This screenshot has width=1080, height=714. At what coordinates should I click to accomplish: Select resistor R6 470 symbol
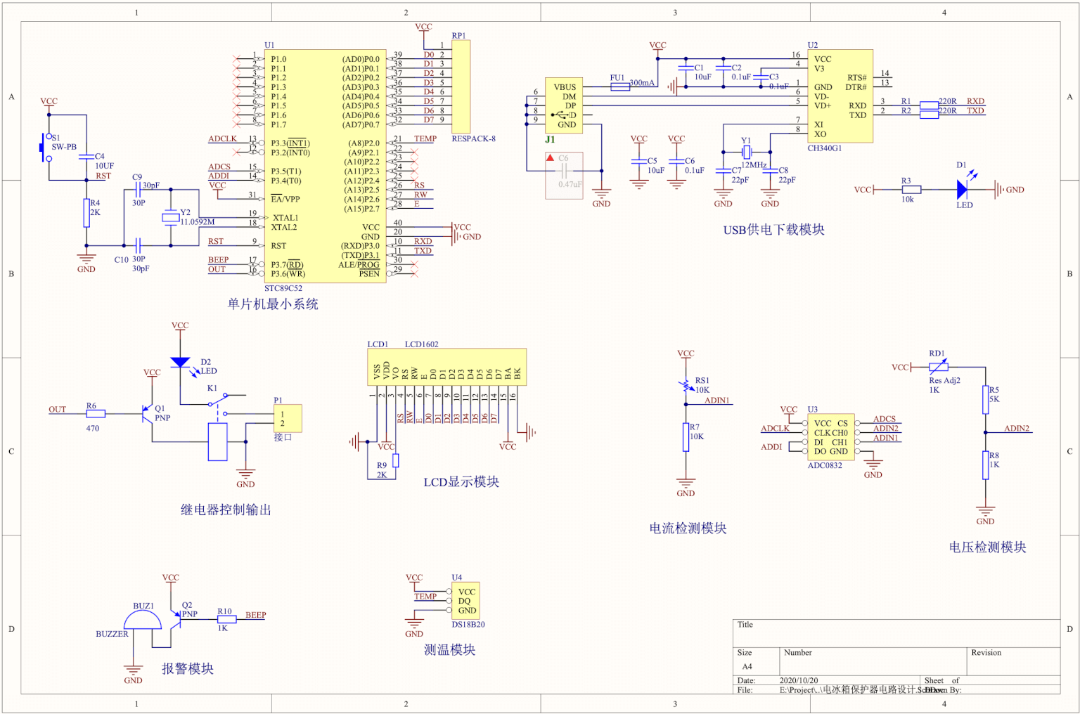click(x=96, y=414)
